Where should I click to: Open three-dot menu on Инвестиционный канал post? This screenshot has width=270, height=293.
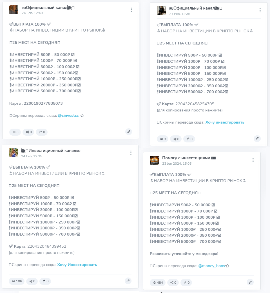pyautogui.click(x=131, y=153)
